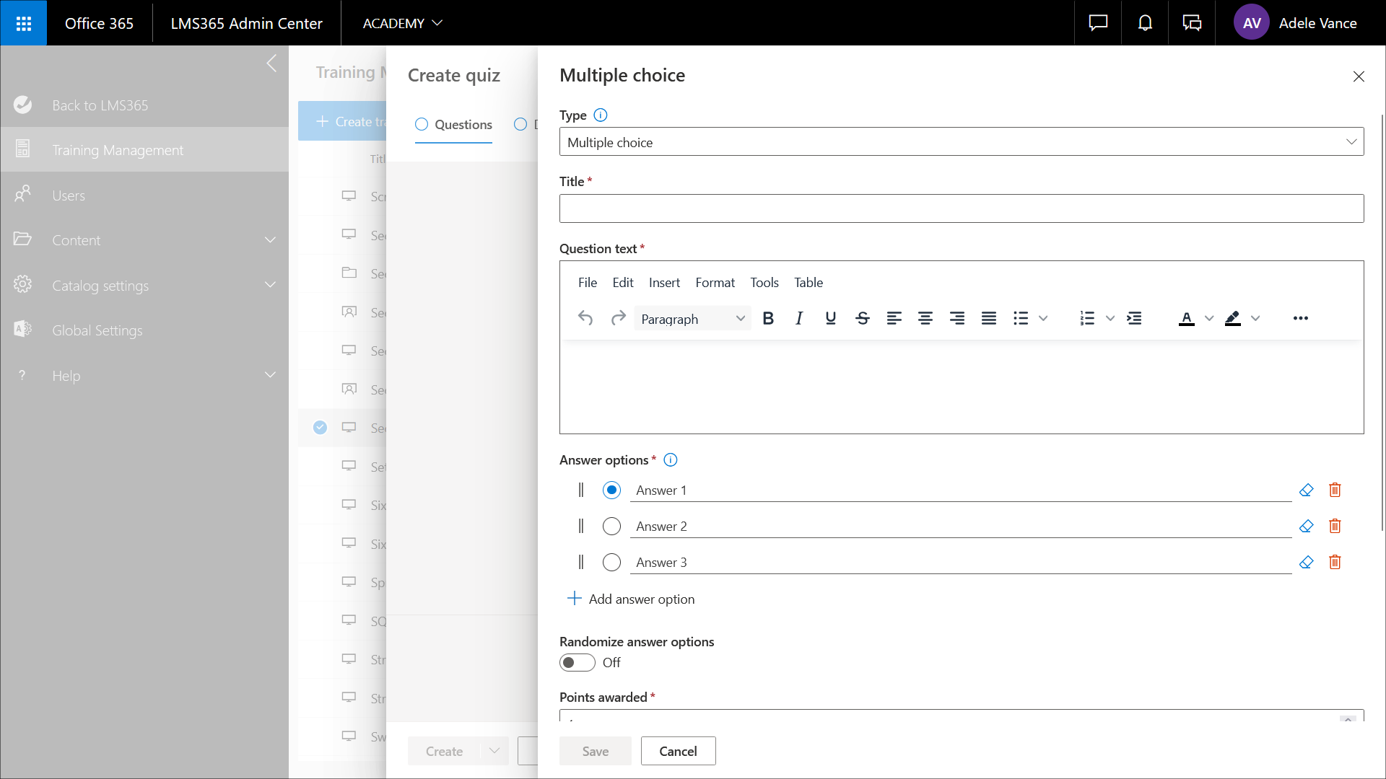Viewport: 1386px width, 779px height.
Task: Open notifications bell in top bar
Action: pos(1145,23)
